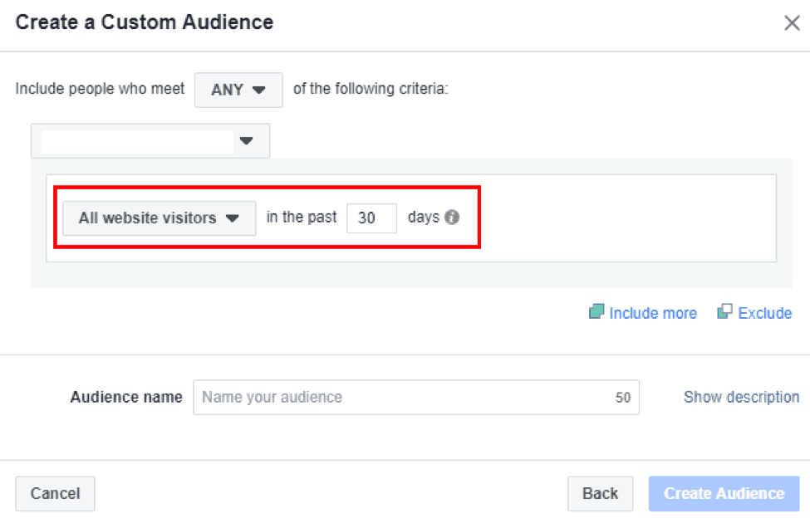
Task: Click the Exclude link text
Action: point(764,313)
